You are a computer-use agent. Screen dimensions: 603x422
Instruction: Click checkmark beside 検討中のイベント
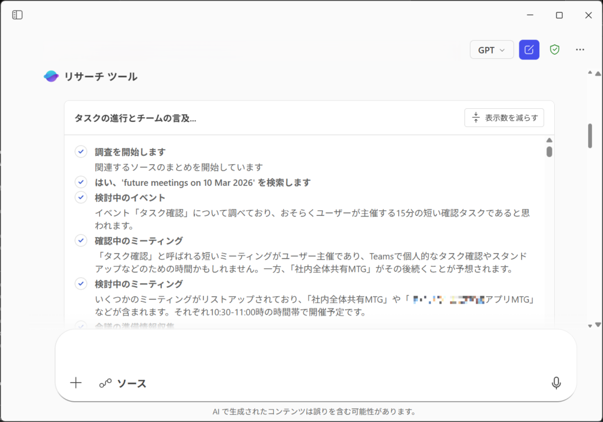pyautogui.click(x=81, y=198)
